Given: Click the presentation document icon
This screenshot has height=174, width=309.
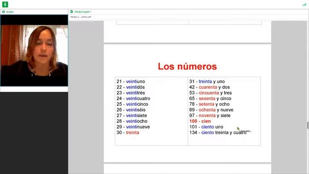Looking at the screenshot, I should (71, 12).
